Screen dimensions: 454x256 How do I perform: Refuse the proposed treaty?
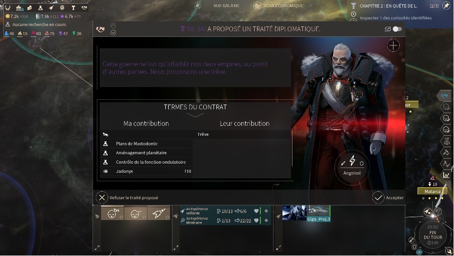pos(127,198)
